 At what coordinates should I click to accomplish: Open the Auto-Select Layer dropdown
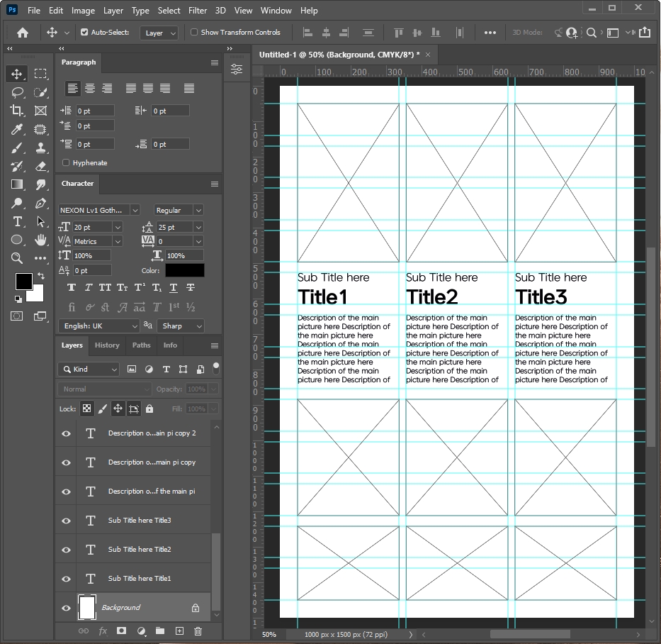(x=159, y=33)
